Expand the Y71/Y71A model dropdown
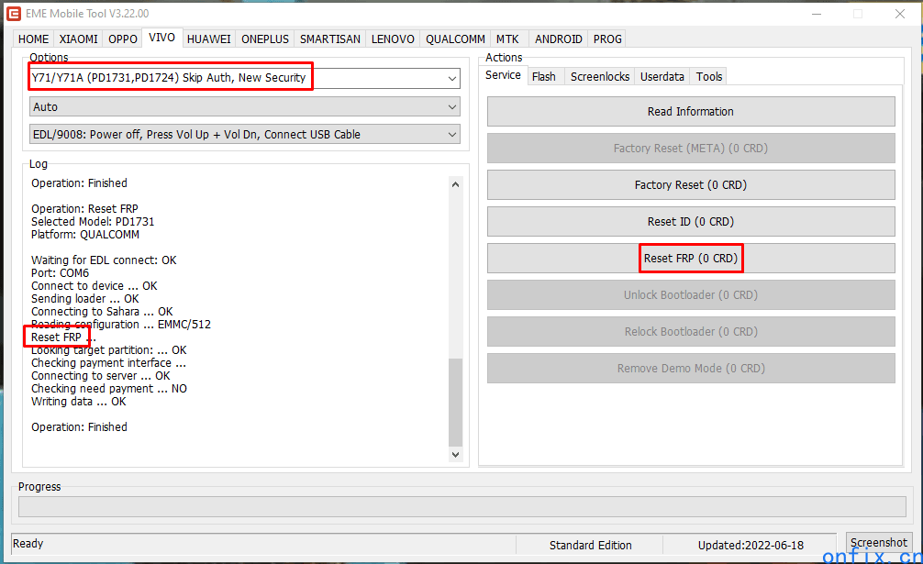Image resolution: width=923 pixels, height=564 pixels. coord(451,79)
